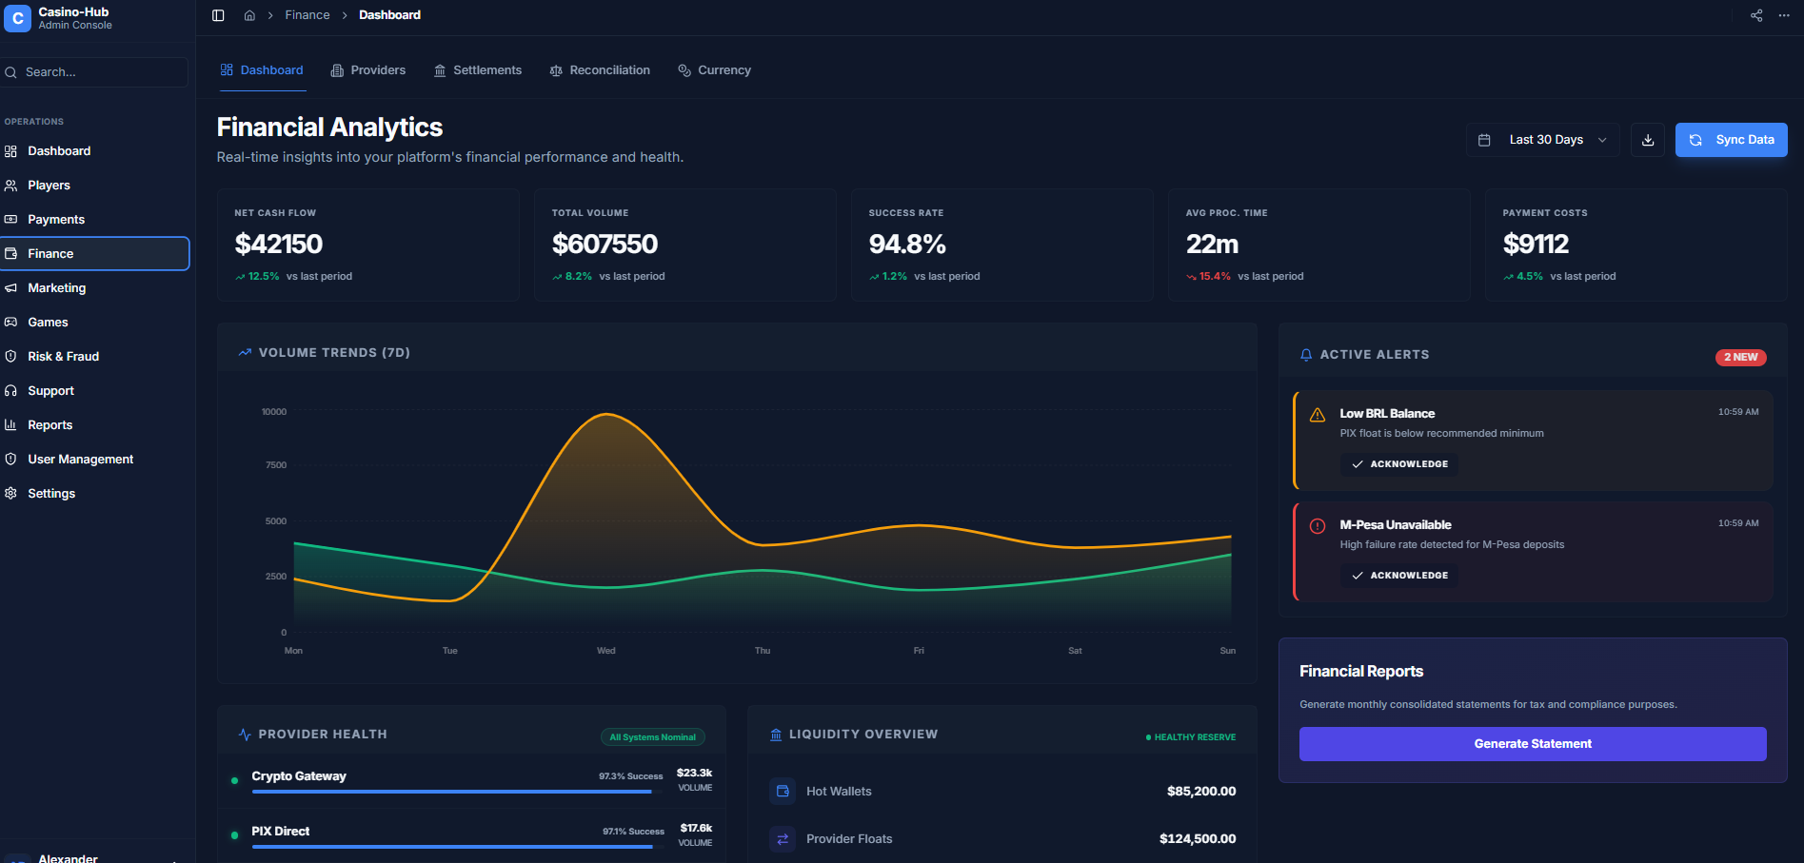Open the Reports chart icon in sidebar
This screenshot has height=863, width=1804.
click(x=10, y=424)
